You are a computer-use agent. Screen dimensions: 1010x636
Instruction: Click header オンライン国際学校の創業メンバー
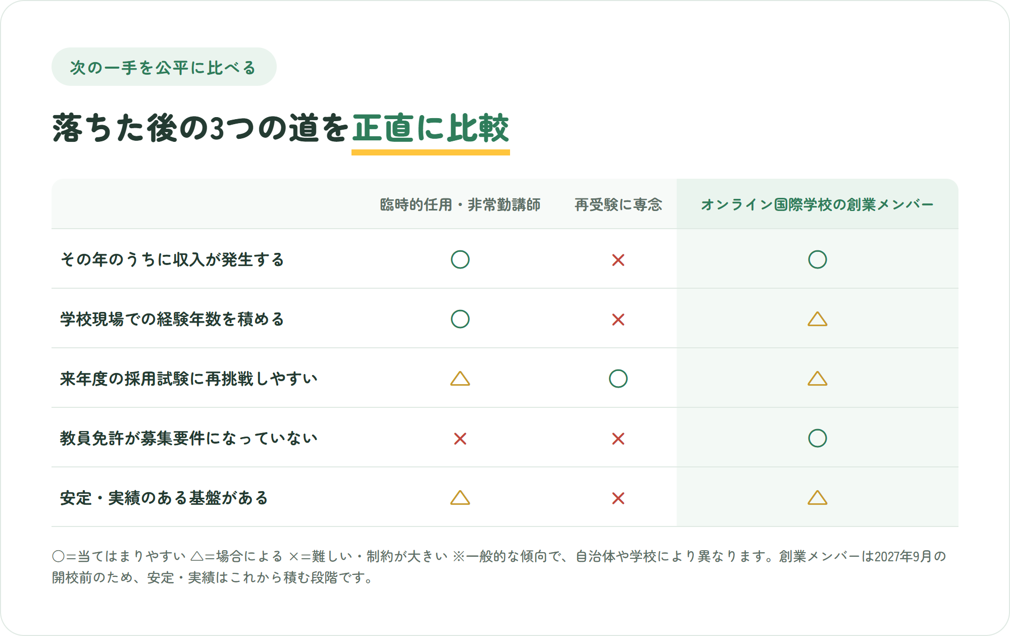point(817,204)
